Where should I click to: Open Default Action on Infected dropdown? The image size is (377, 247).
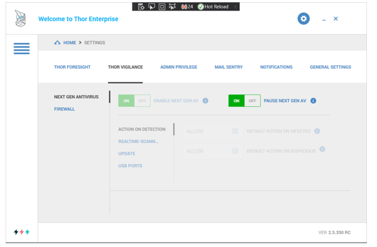pyautogui.click(x=213, y=131)
